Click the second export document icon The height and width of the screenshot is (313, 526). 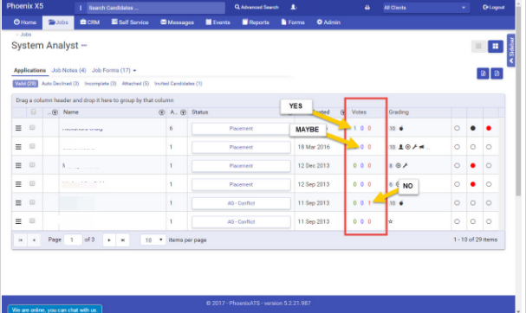(x=497, y=73)
